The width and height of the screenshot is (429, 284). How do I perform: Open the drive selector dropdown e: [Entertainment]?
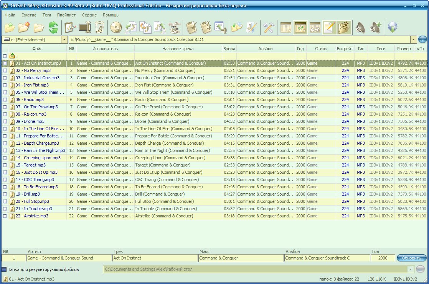[64, 39]
